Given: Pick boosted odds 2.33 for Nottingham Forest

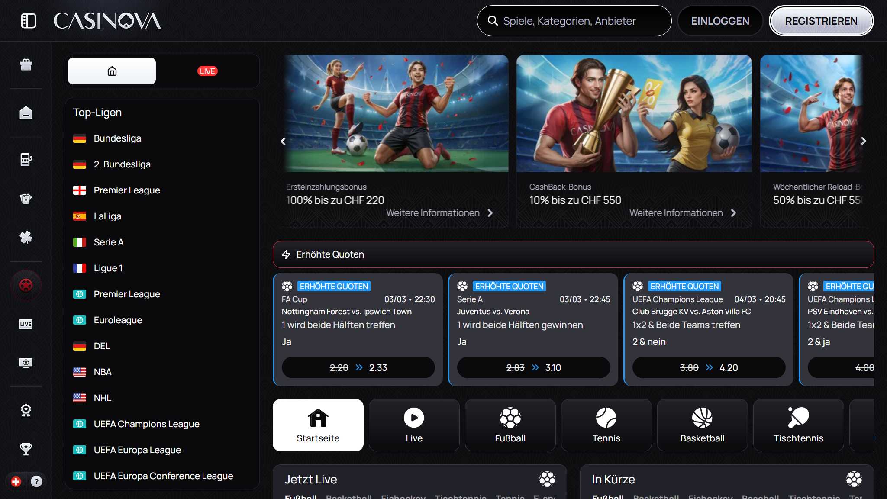Looking at the screenshot, I should point(358,367).
